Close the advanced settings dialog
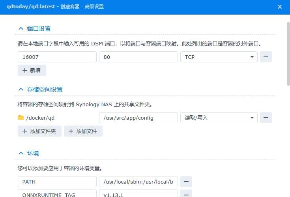The image size is (290, 197). (x=280, y=7)
